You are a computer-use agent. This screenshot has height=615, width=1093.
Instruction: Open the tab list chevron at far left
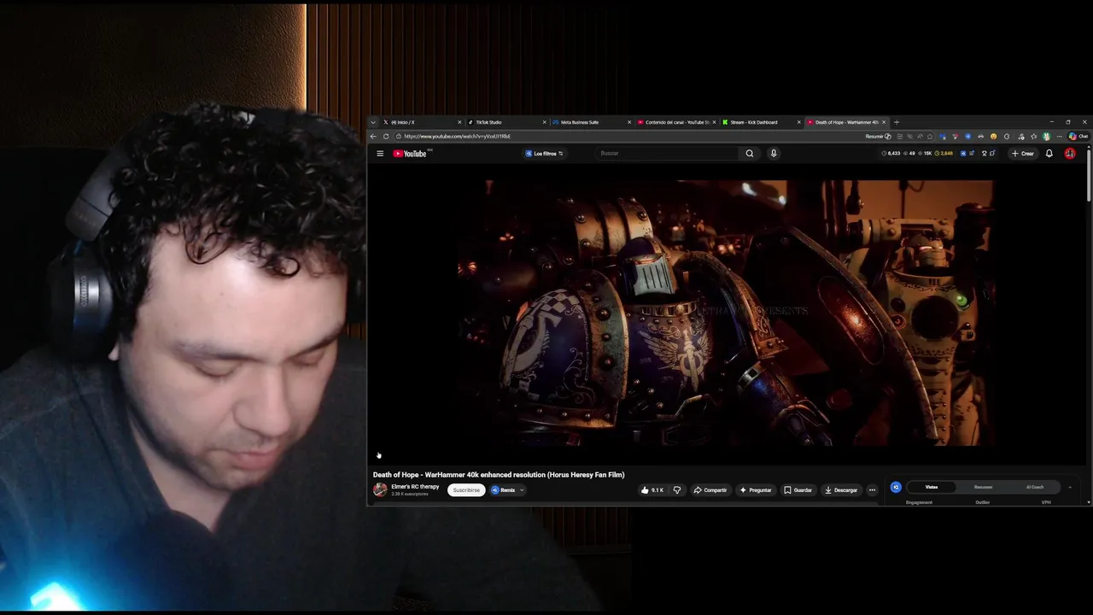pyautogui.click(x=373, y=122)
